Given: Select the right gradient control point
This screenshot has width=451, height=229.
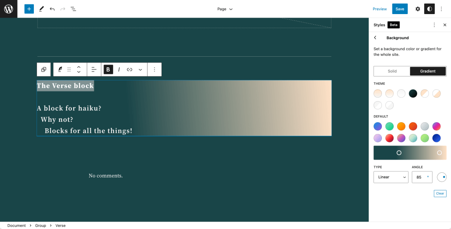Looking at the screenshot, I should pyautogui.click(x=439, y=153).
